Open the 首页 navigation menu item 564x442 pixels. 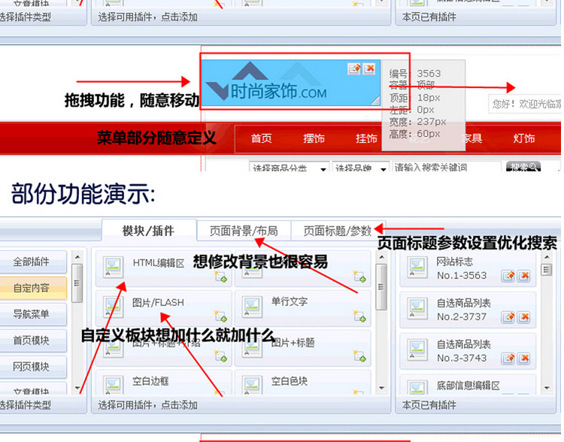pos(261,138)
